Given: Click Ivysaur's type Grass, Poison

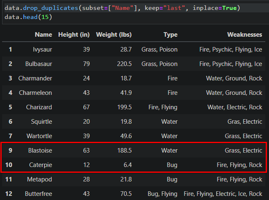Looking at the screenshot, I should 159,49.
